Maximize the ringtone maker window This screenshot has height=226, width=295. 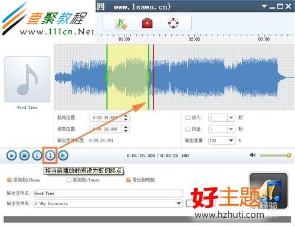280,7
